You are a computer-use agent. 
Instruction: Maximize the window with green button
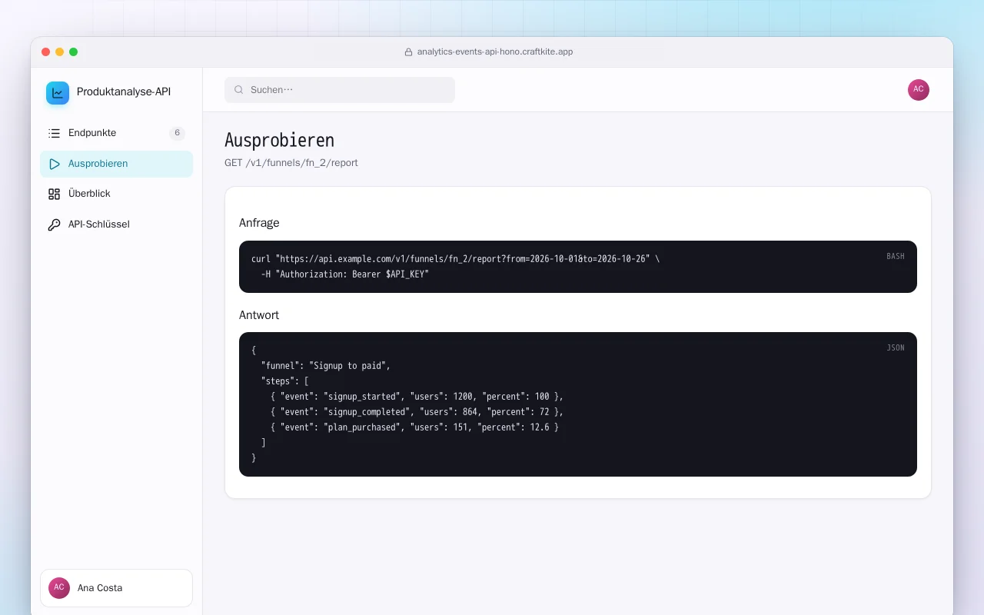click(74, 52)
